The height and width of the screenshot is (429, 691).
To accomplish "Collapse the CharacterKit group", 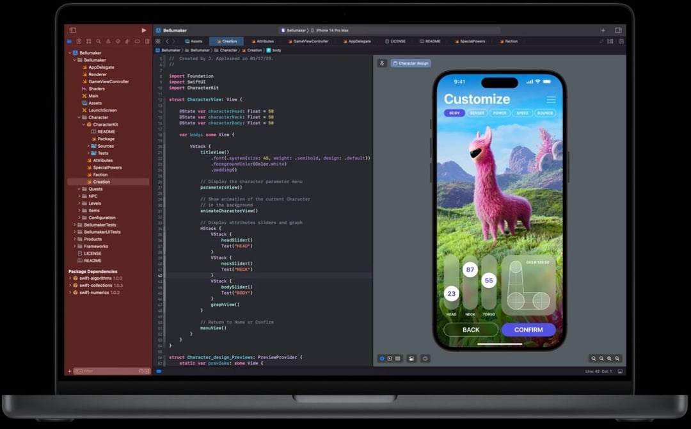I will tap(85, 124).
